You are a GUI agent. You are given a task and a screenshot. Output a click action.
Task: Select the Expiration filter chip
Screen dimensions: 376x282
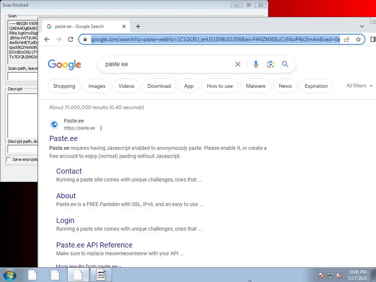[x=316, y=86]
